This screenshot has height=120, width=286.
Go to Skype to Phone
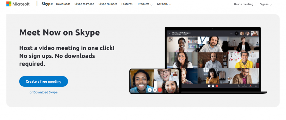click(84, 4)
